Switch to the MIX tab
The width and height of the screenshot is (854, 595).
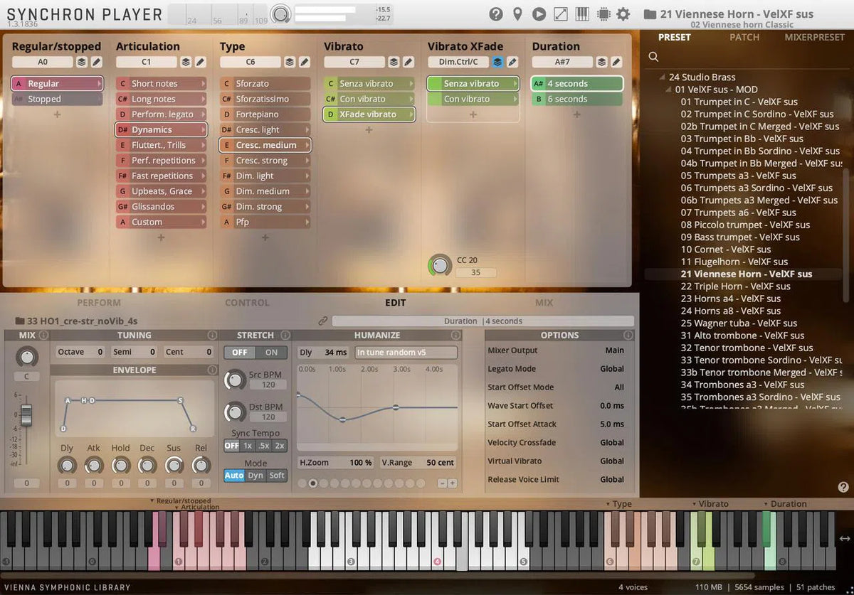pyautogui.click(x=544, y=302)
